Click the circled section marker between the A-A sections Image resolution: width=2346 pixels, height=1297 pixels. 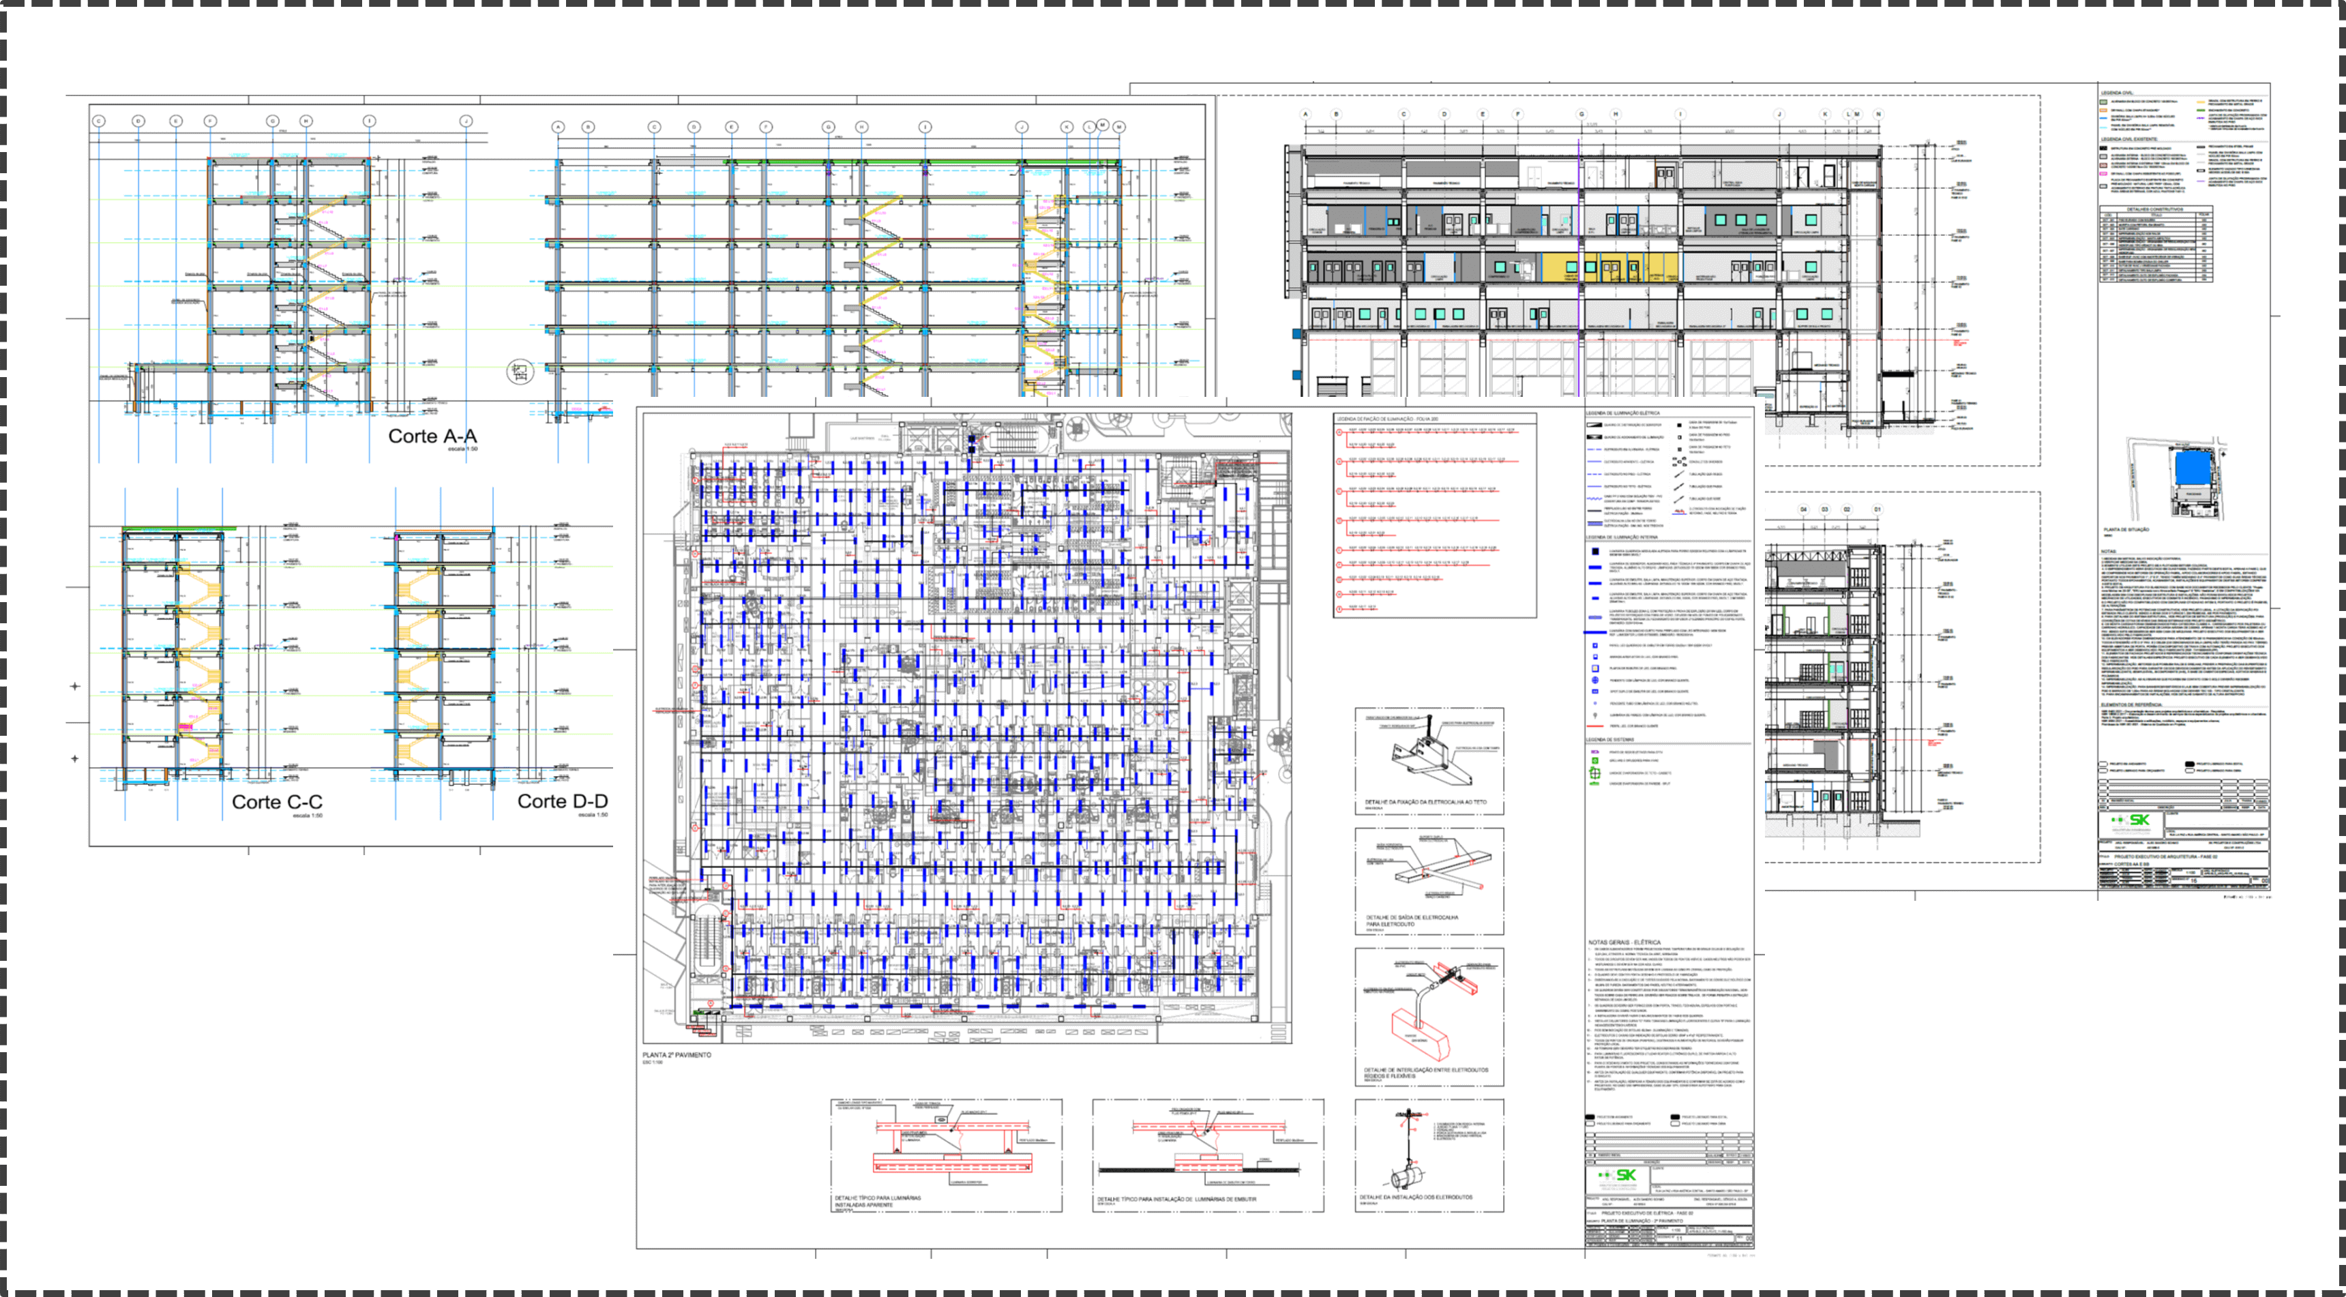click(x=519, y=372)
